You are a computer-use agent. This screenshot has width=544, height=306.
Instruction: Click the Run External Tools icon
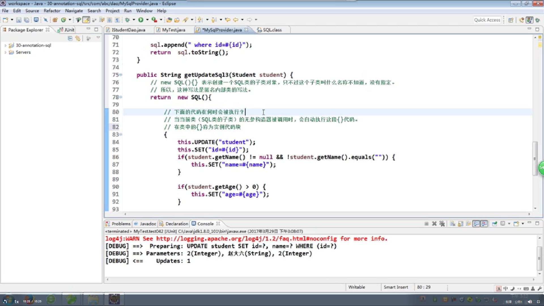(154, 20)
